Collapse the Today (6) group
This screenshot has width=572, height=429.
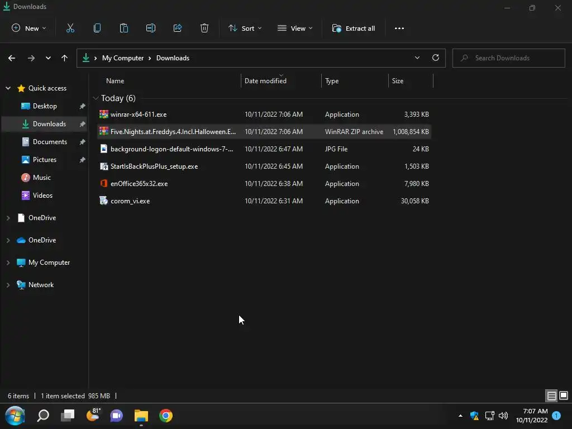tap(96, 98)
